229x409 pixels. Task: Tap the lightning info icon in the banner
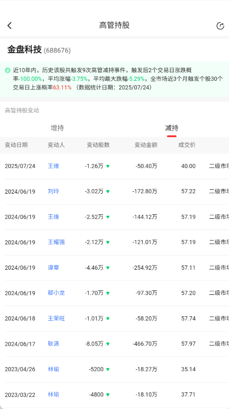point(8,70)
